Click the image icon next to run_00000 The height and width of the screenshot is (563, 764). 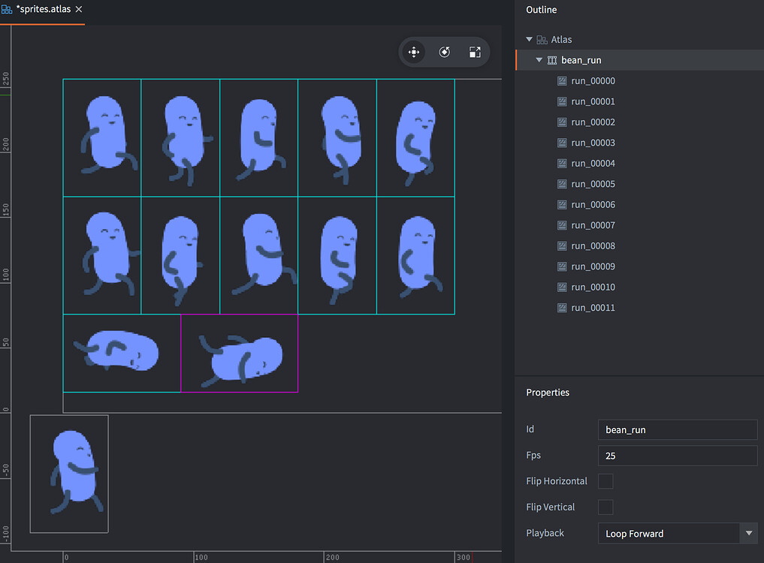point(560,80)
